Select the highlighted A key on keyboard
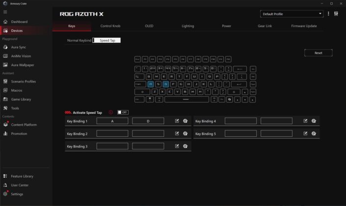The image size is (346, 206). (x=151, y=84)
